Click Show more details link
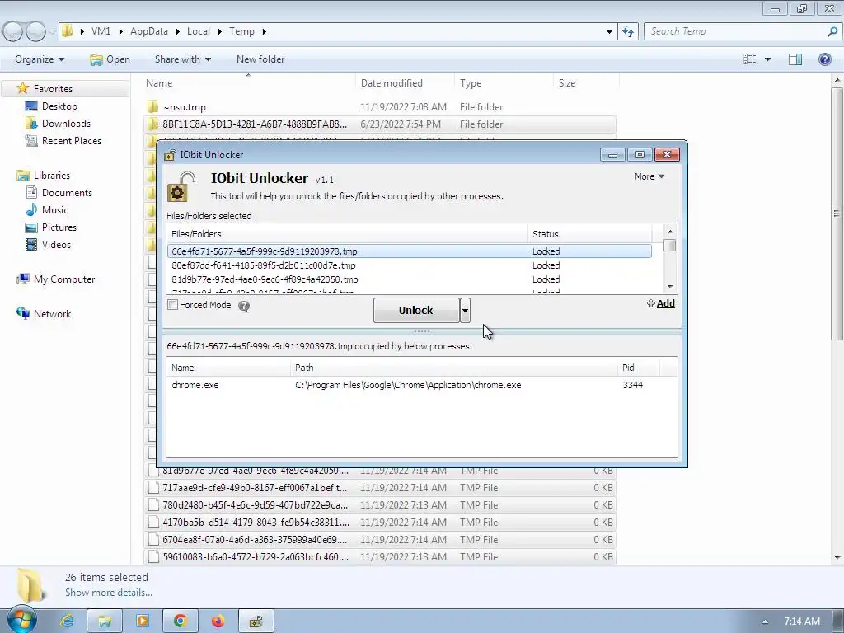844x633 pixels. (109, 593)
